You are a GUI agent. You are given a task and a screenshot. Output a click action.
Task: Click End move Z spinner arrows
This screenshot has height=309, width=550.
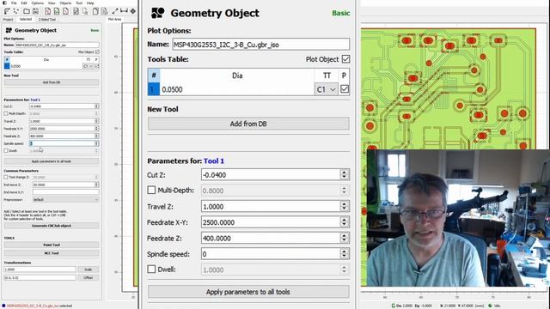(97, 185)
